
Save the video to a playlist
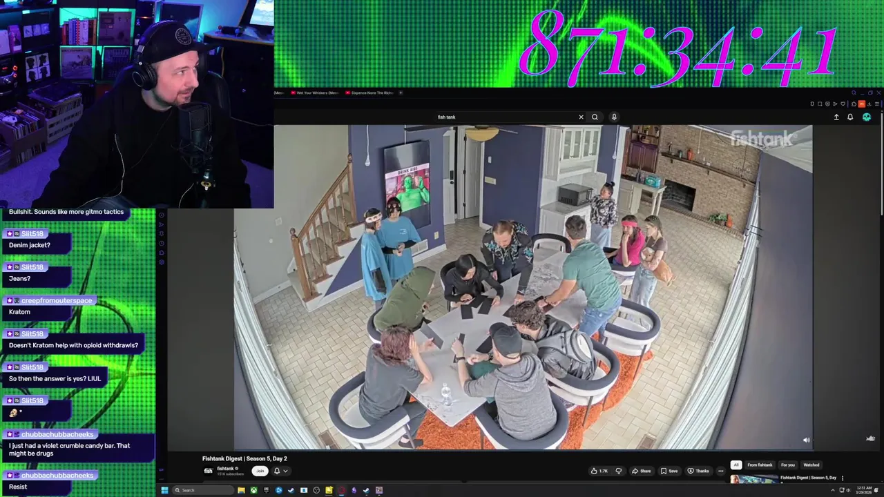[x=669, y=471]
